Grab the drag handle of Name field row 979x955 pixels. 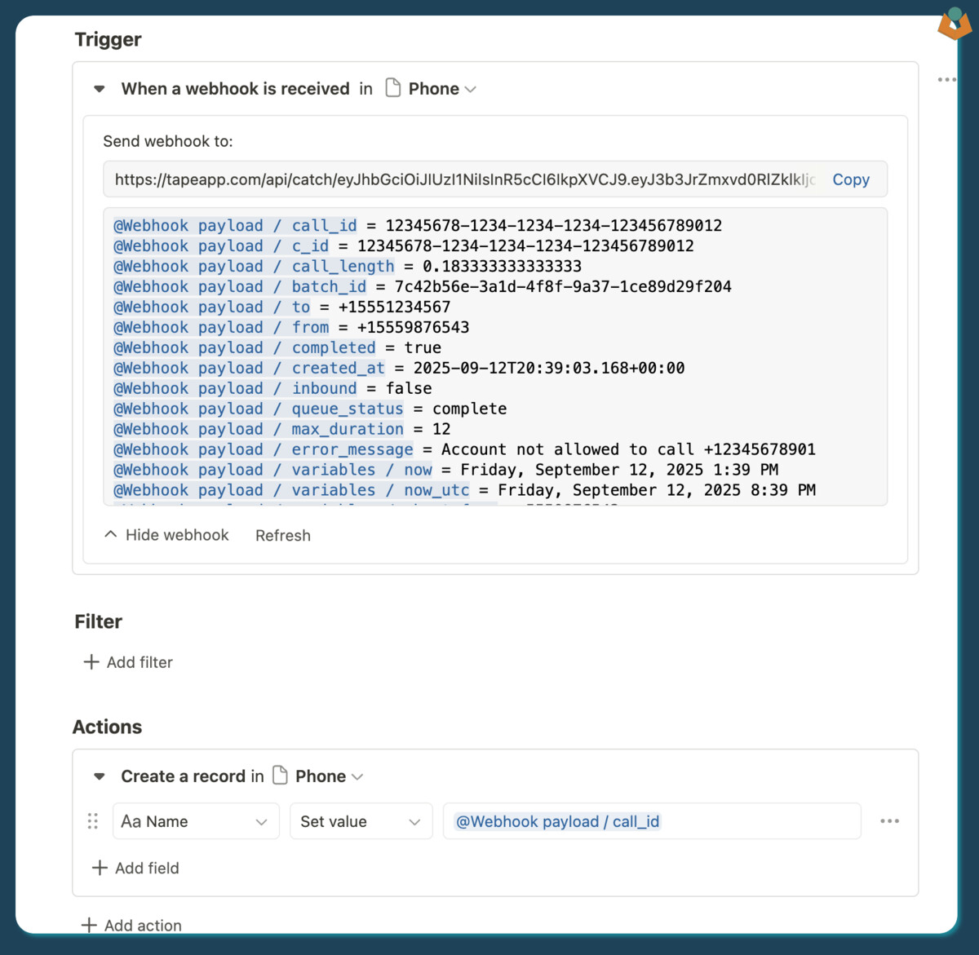[93, 821]
